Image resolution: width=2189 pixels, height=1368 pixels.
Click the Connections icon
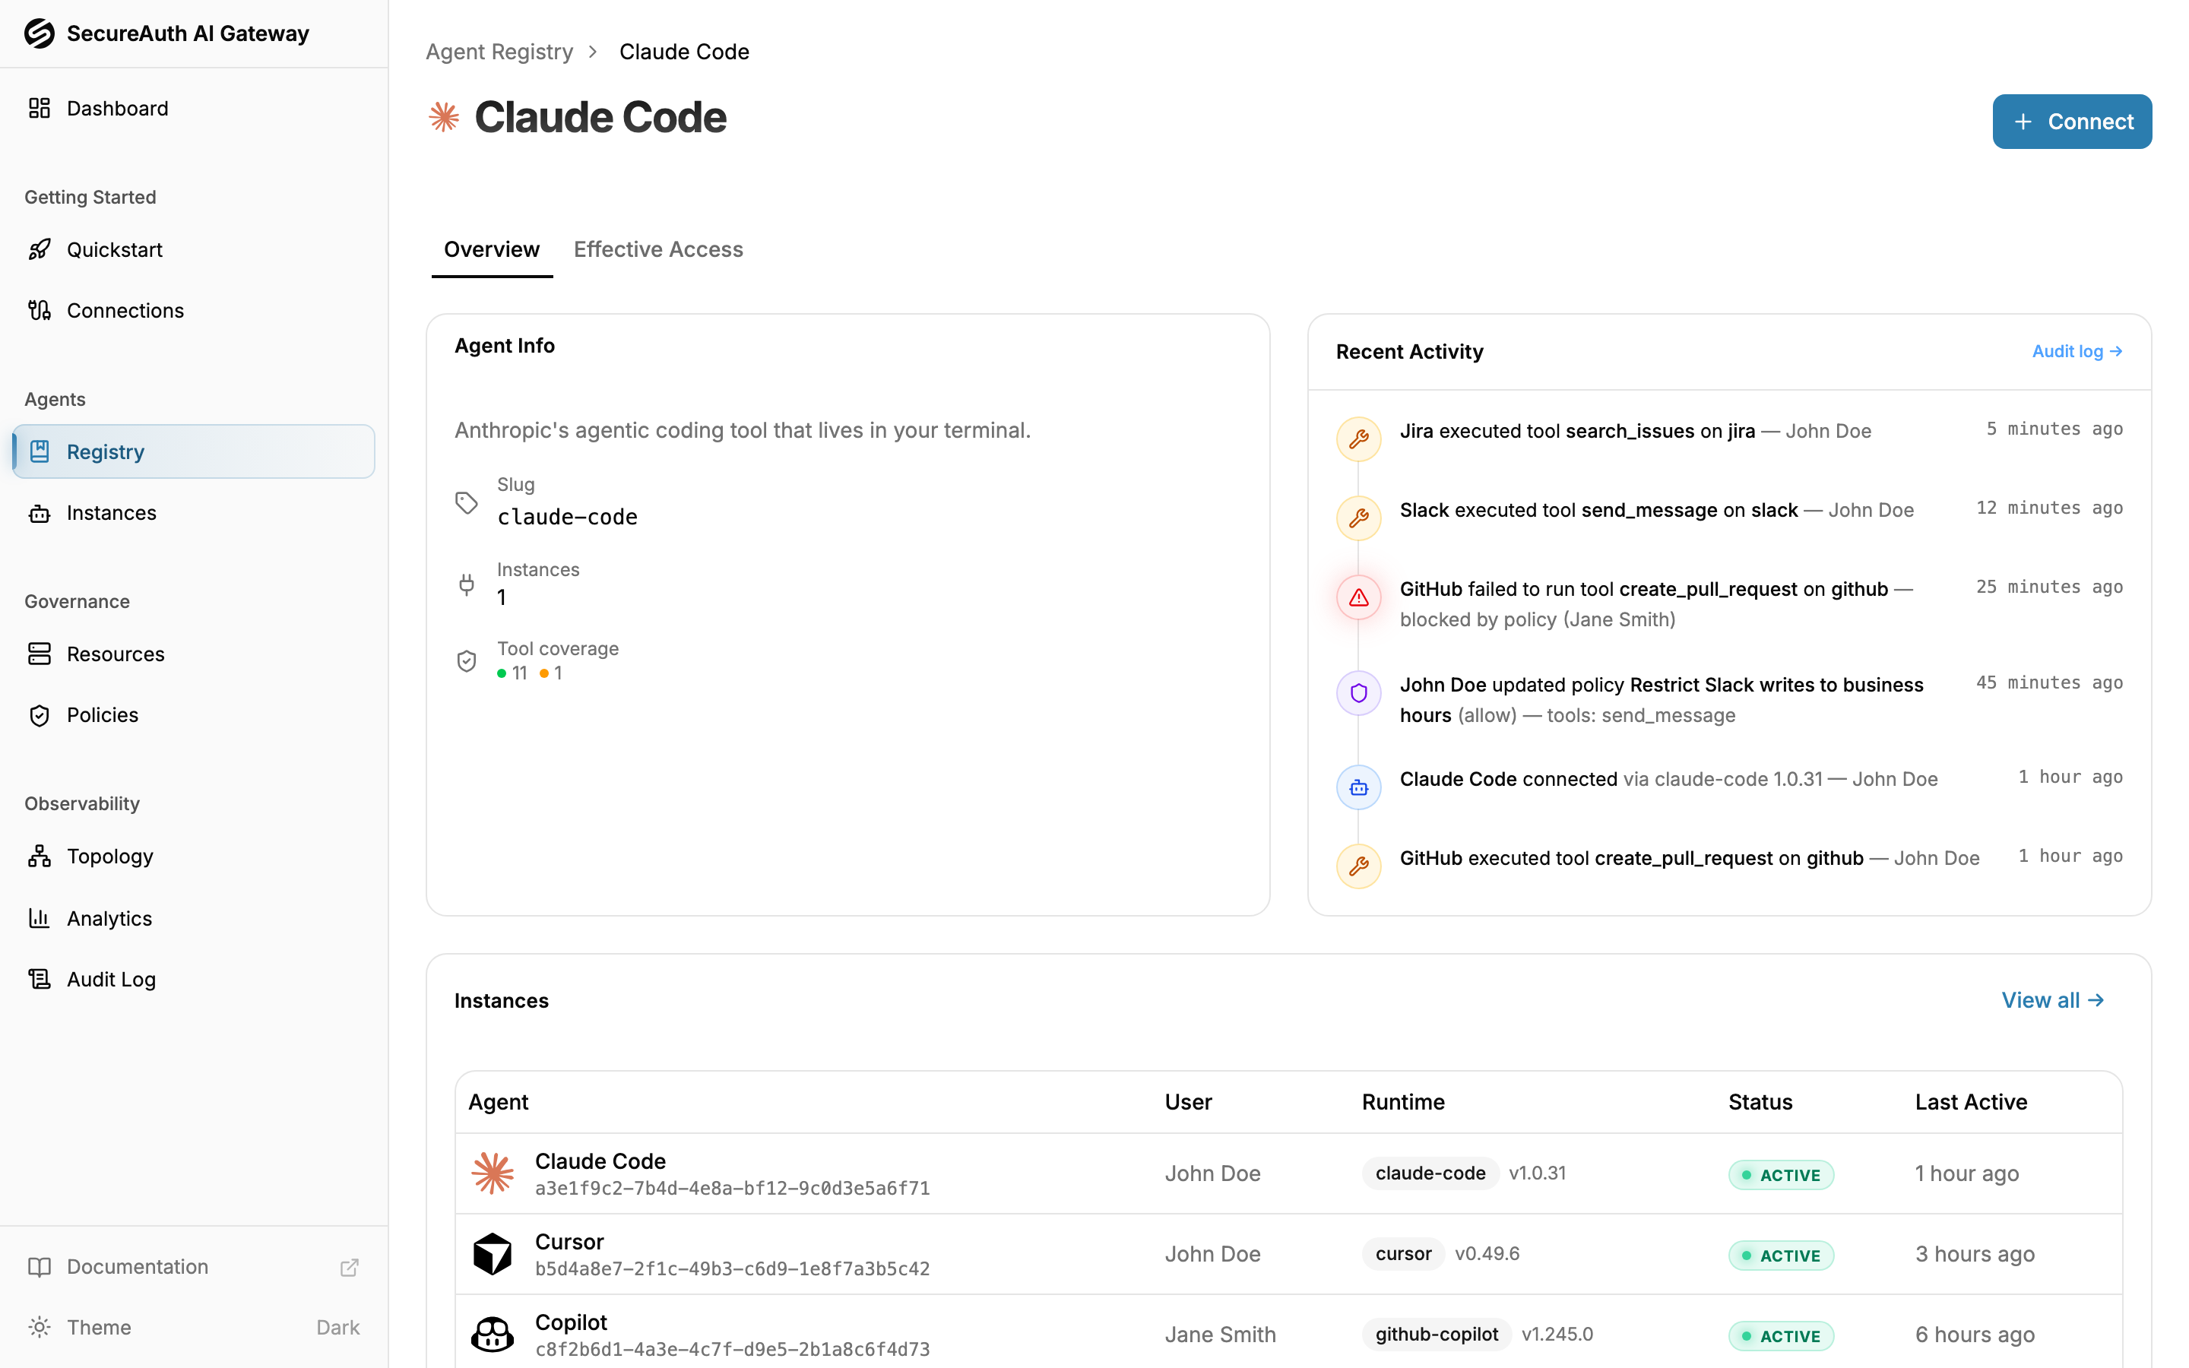pos(39,310)
